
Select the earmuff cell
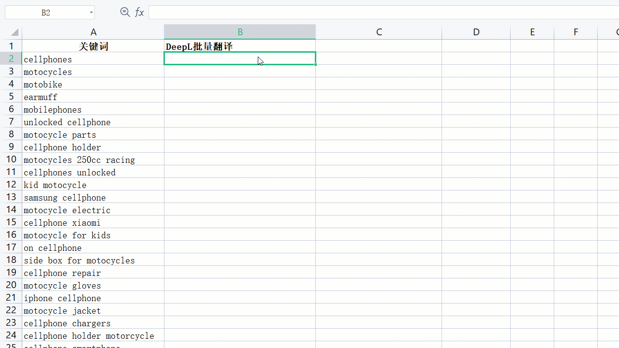[x=93, y=97]
